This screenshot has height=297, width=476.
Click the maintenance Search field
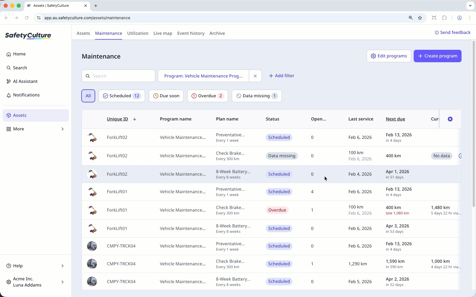(118, 76)
